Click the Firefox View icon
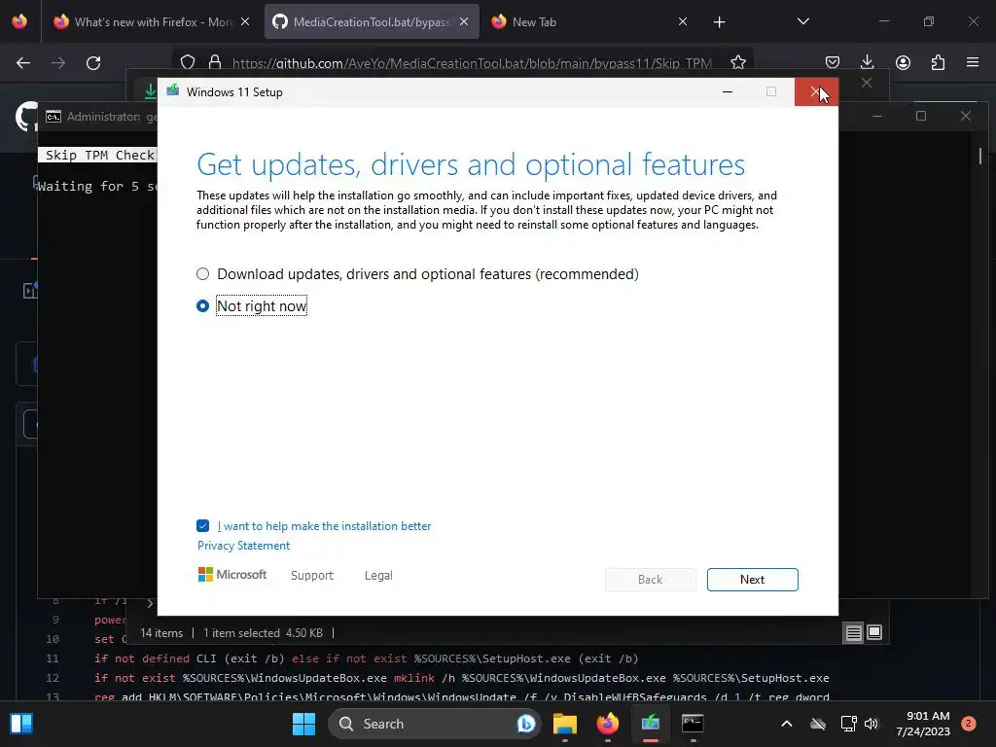The image size is (996, 747). click(x=19, y=22)
